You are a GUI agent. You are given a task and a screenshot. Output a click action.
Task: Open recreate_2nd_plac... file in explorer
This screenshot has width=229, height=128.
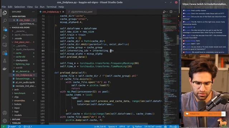[26, 86]
